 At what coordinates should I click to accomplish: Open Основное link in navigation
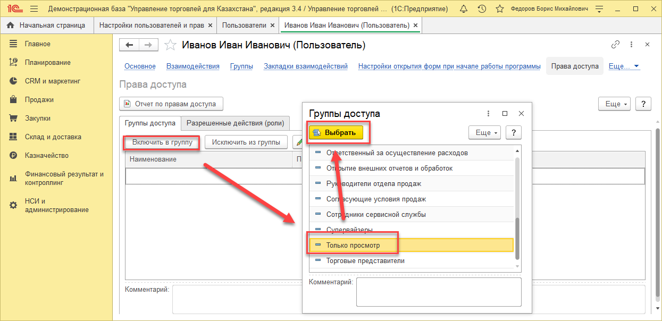pos(140,66)
